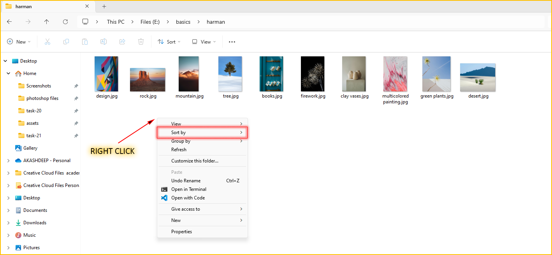Choose Properties from context menu
Screen dimensions: 552x255
tap(181, 232)
